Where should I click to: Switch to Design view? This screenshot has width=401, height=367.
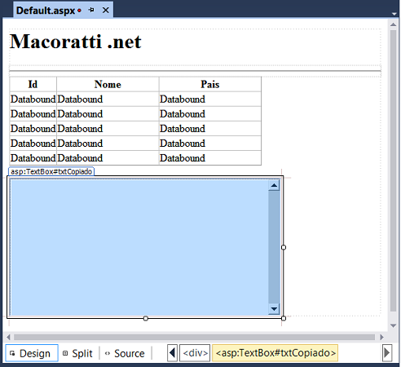click(32, 353)
